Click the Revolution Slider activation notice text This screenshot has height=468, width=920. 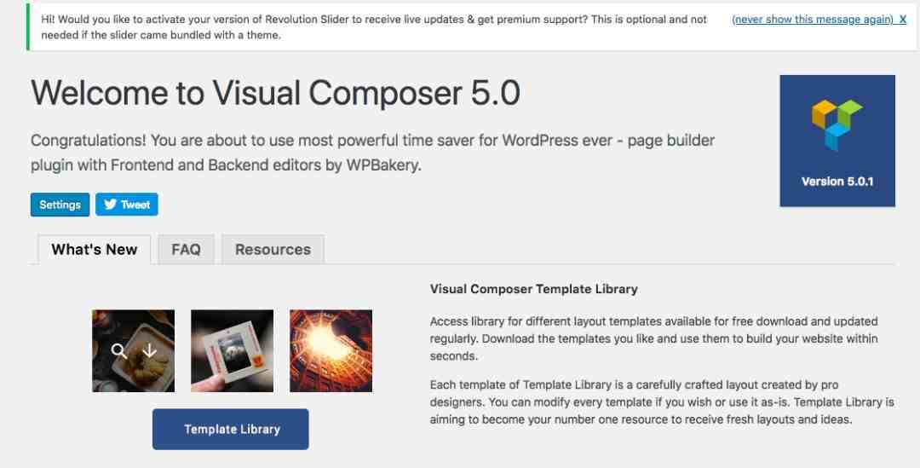(x=374, y=27)
